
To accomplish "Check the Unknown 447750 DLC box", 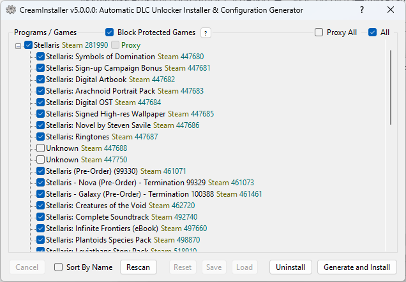I will coord(40,160).
